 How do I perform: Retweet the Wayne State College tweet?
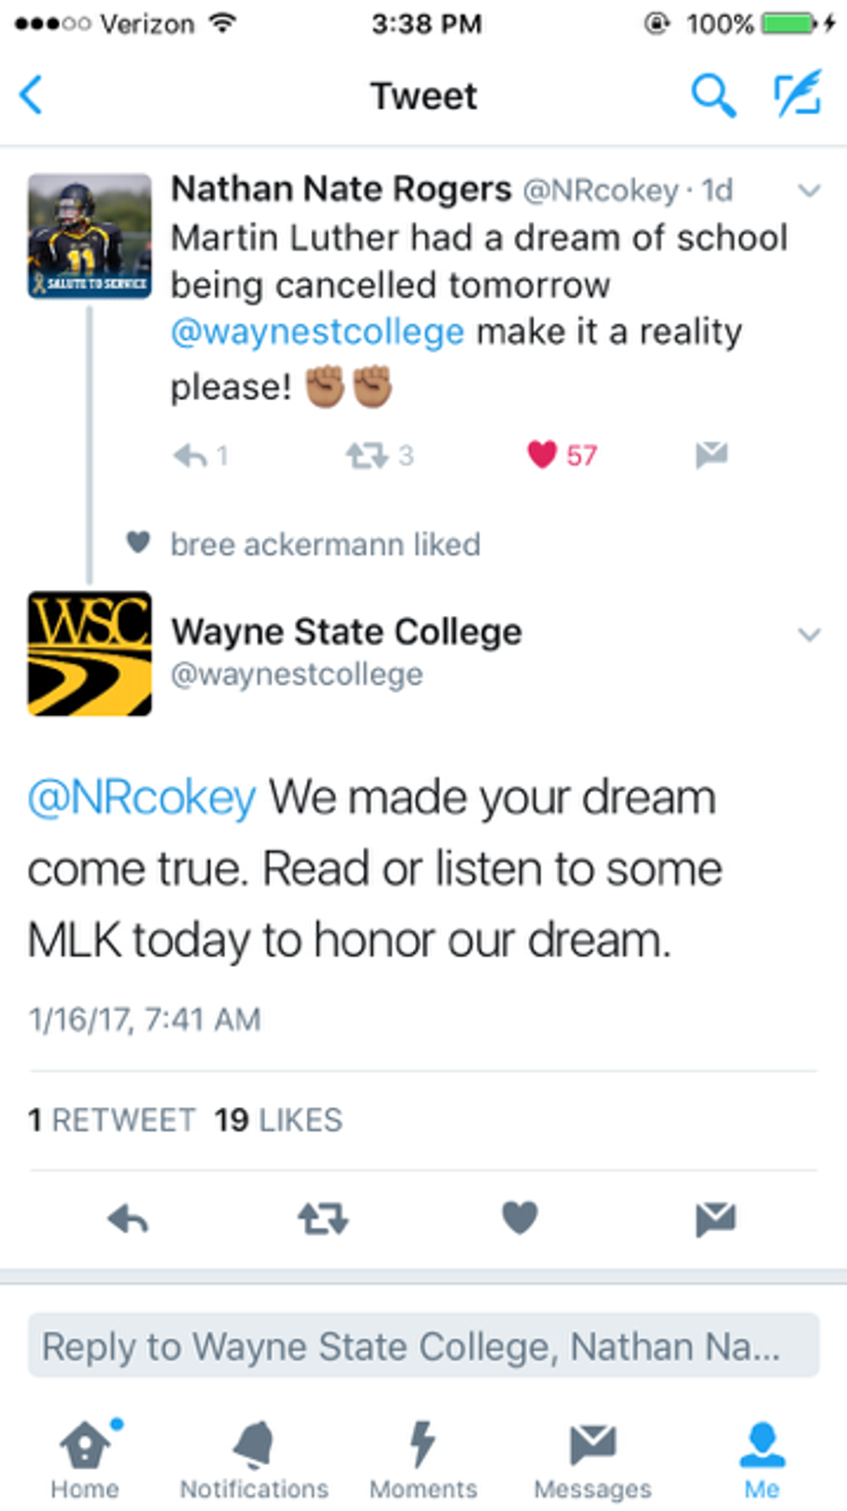[x=323, y=1220]
